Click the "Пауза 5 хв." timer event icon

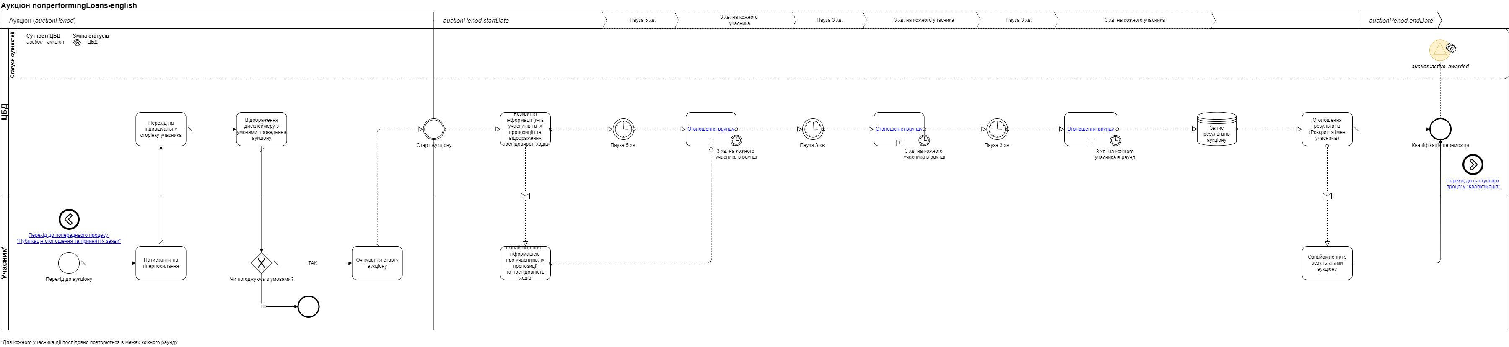(x=623, y=129)
